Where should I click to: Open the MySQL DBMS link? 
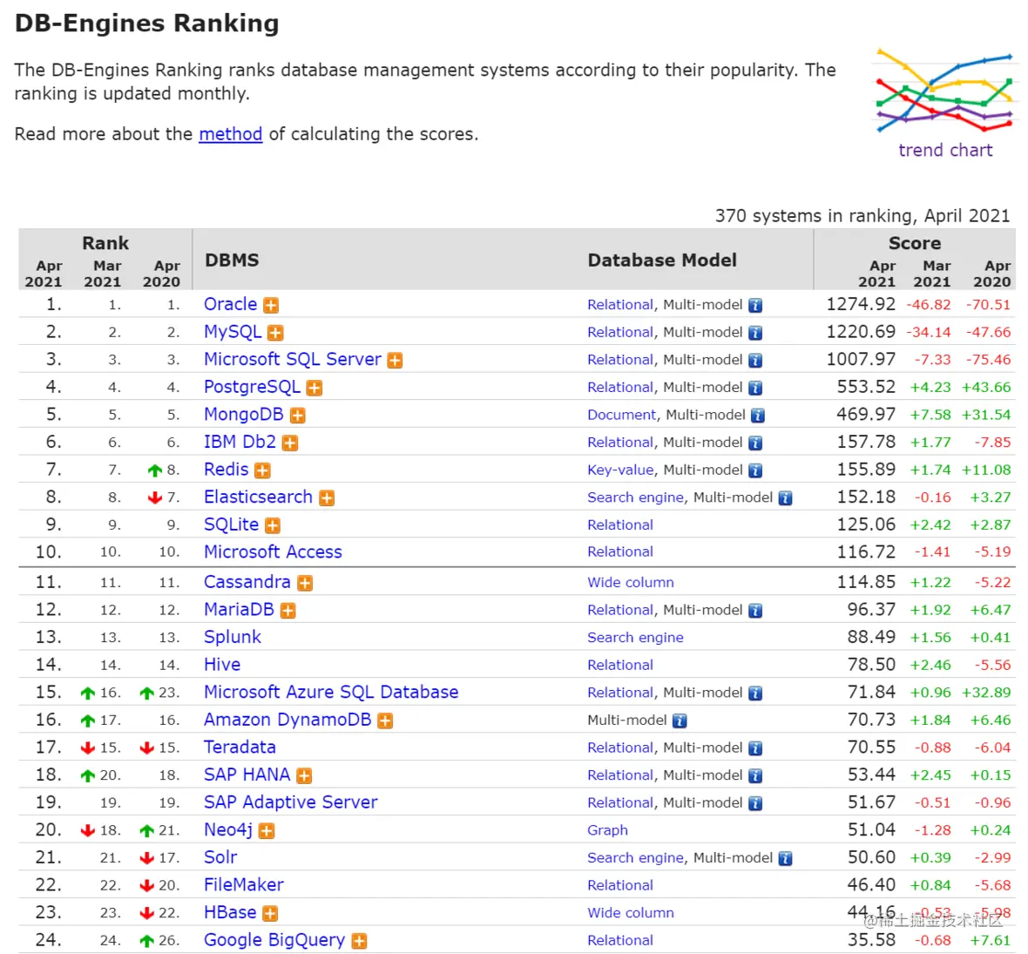(x=233, y=332)
